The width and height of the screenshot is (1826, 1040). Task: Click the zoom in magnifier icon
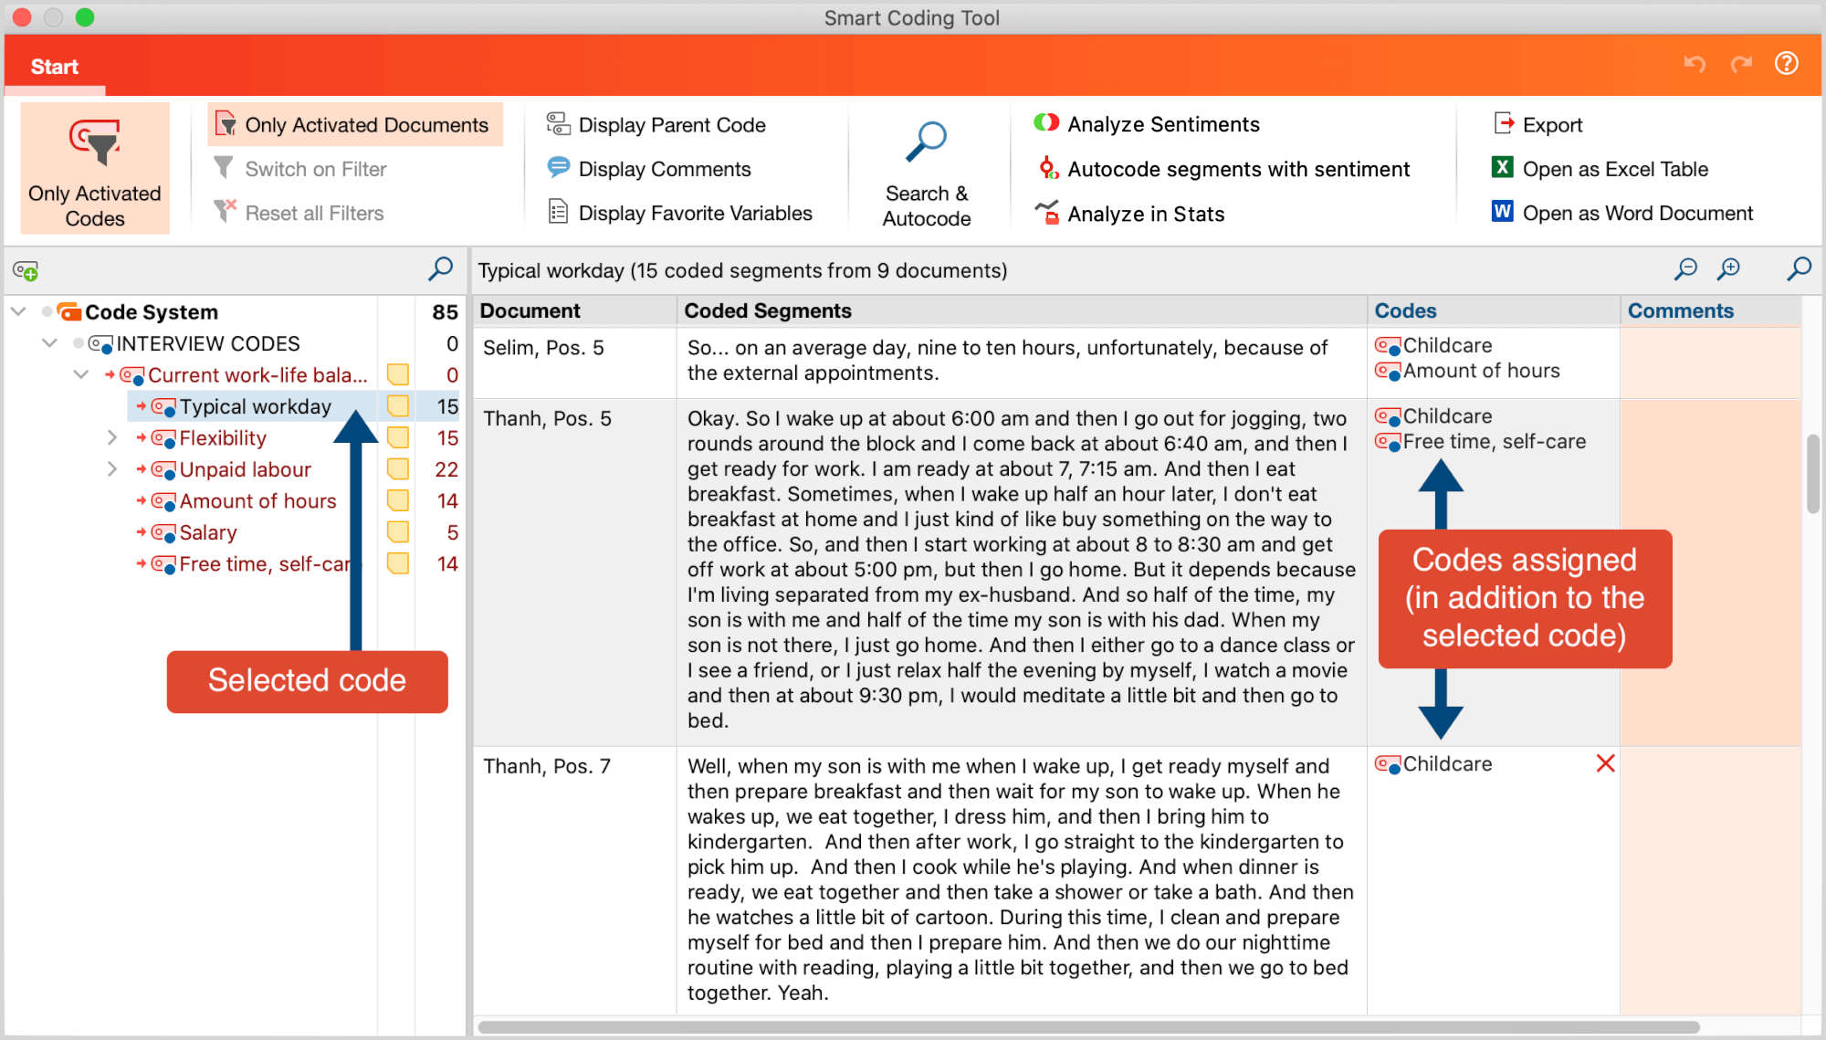[x=1728, y=269]
